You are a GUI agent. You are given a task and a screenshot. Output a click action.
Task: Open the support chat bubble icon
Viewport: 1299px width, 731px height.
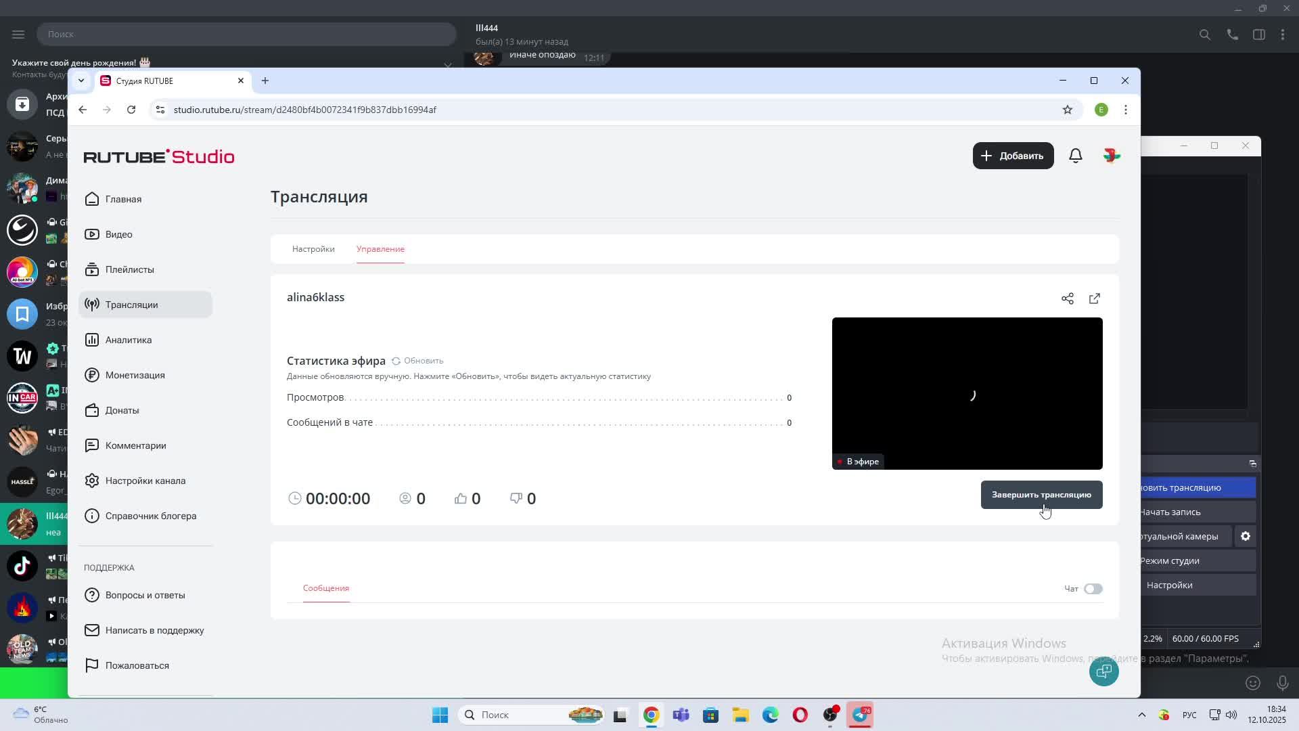tap(1103, 671)
